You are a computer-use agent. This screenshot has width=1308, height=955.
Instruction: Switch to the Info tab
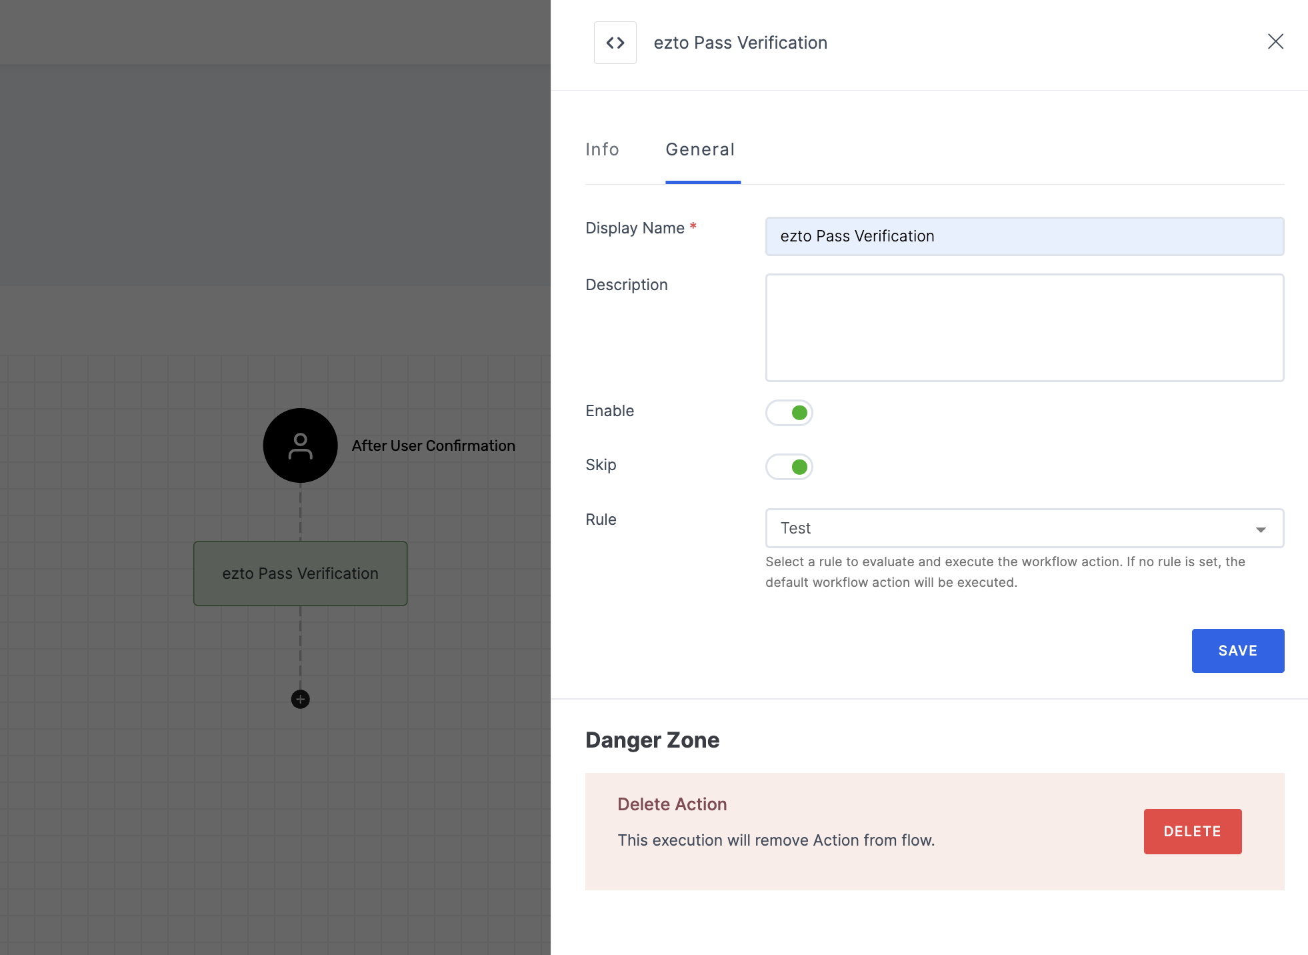602,149
